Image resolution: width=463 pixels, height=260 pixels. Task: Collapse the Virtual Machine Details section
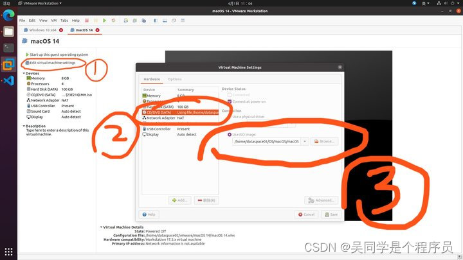coord(102,227)
